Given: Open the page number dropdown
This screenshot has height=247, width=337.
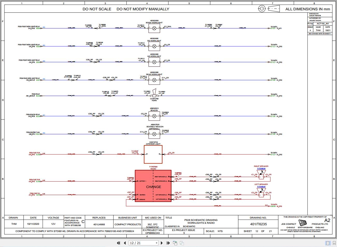Looking at the screenshot, I should pyautogui.click(x=157, y=243).
